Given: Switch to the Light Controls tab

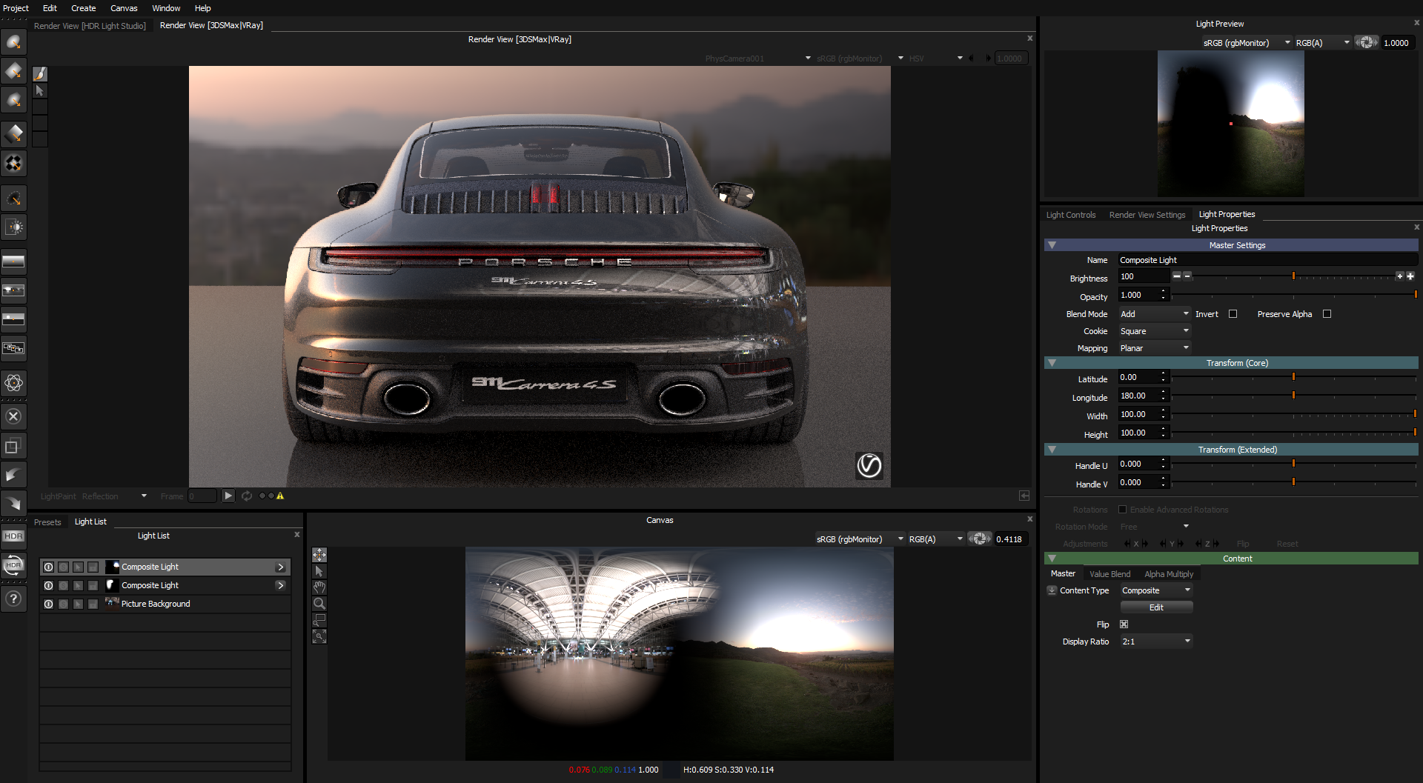Looking at the screenshot, I should [x=1071, y=215].
